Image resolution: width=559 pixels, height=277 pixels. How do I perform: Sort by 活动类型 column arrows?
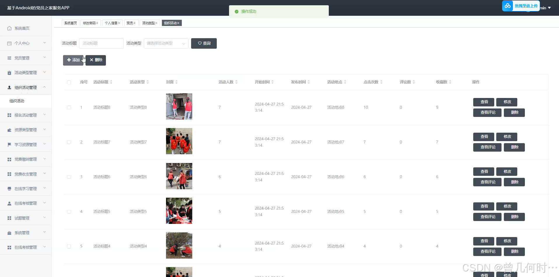pos(148,82)
